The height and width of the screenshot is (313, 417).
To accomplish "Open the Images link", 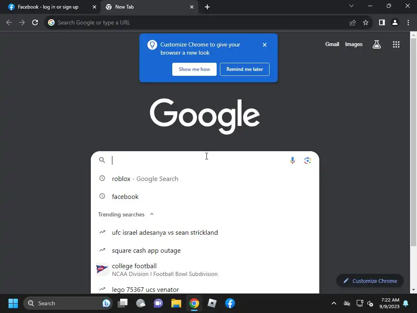I will point(354,44).
